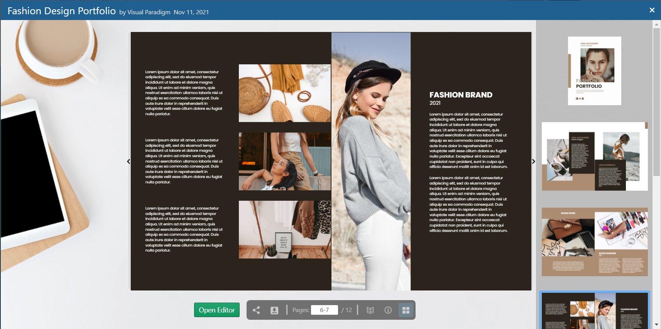Click the photo of woman lying back
The image size is (661, 329).
click(285, 161)
